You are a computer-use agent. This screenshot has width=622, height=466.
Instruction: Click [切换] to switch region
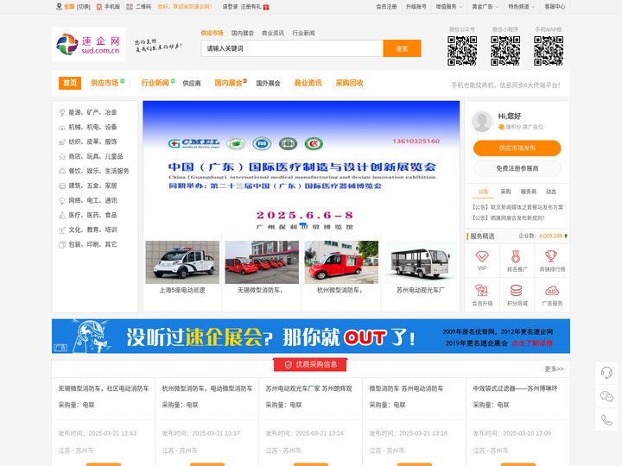click(83, 7)
